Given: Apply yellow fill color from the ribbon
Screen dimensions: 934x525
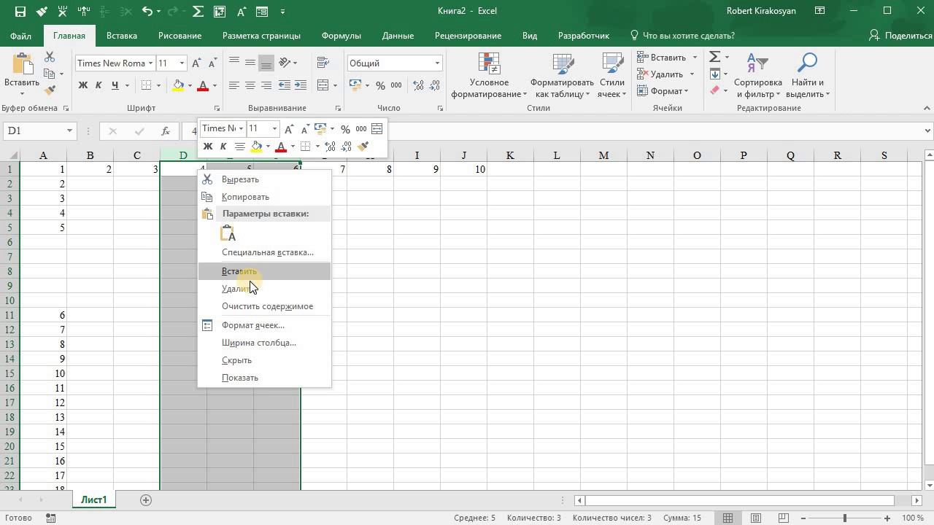Looking at the screenshot, I should (x=178, y=85).
